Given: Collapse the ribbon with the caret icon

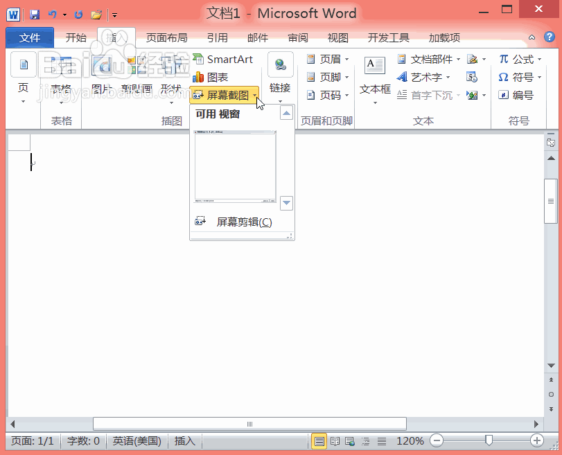Looking at the screenshot, I should click(x=532, y=37).
